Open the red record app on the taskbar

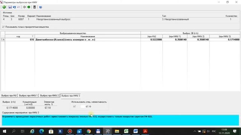[x=70, y=131]
